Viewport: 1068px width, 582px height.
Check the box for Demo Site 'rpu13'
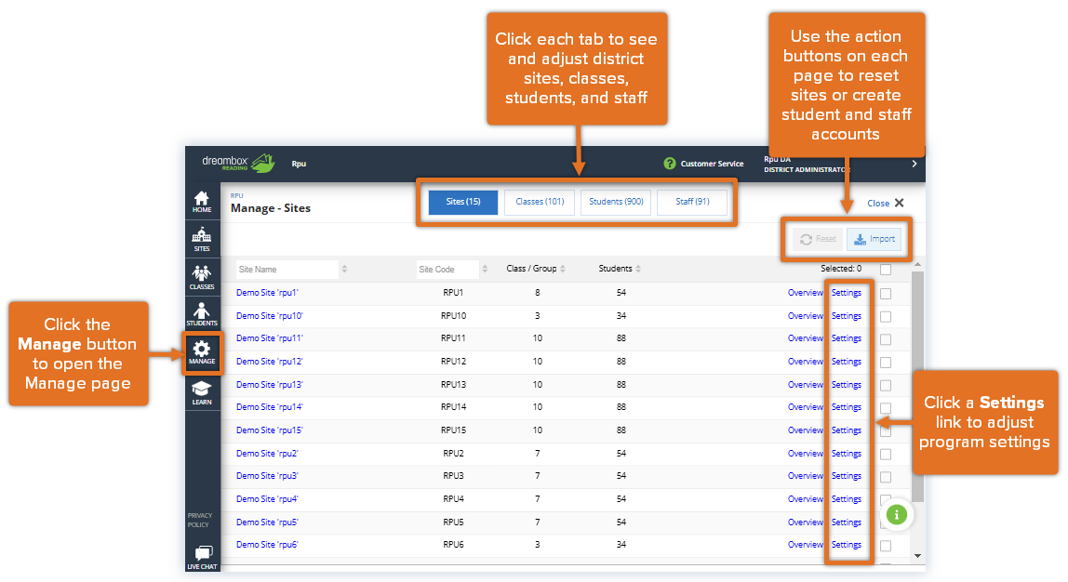pos(886,385)
